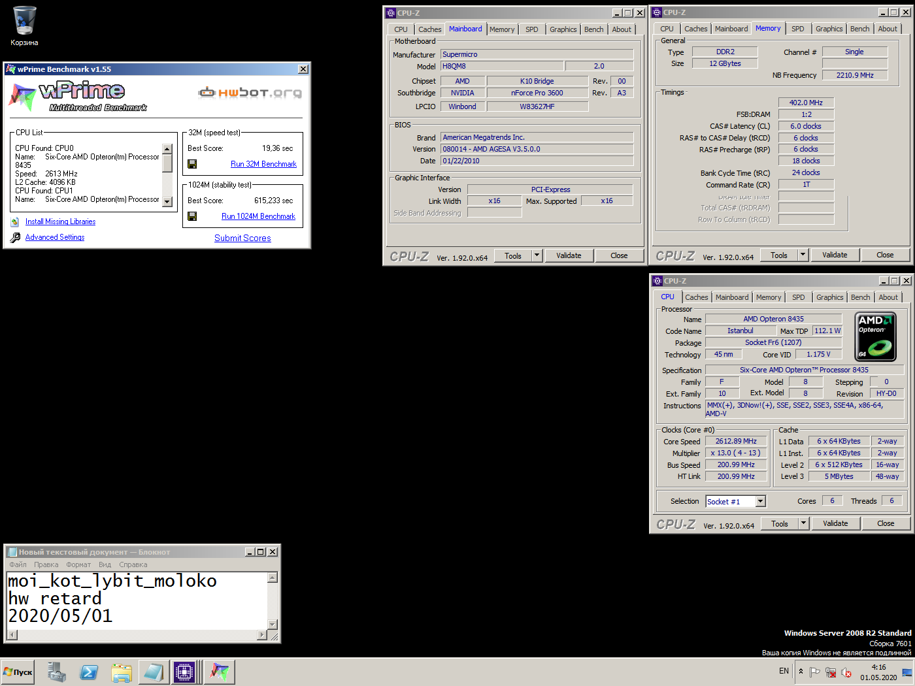Click the wPrime title bar icon

pos(10,69)
